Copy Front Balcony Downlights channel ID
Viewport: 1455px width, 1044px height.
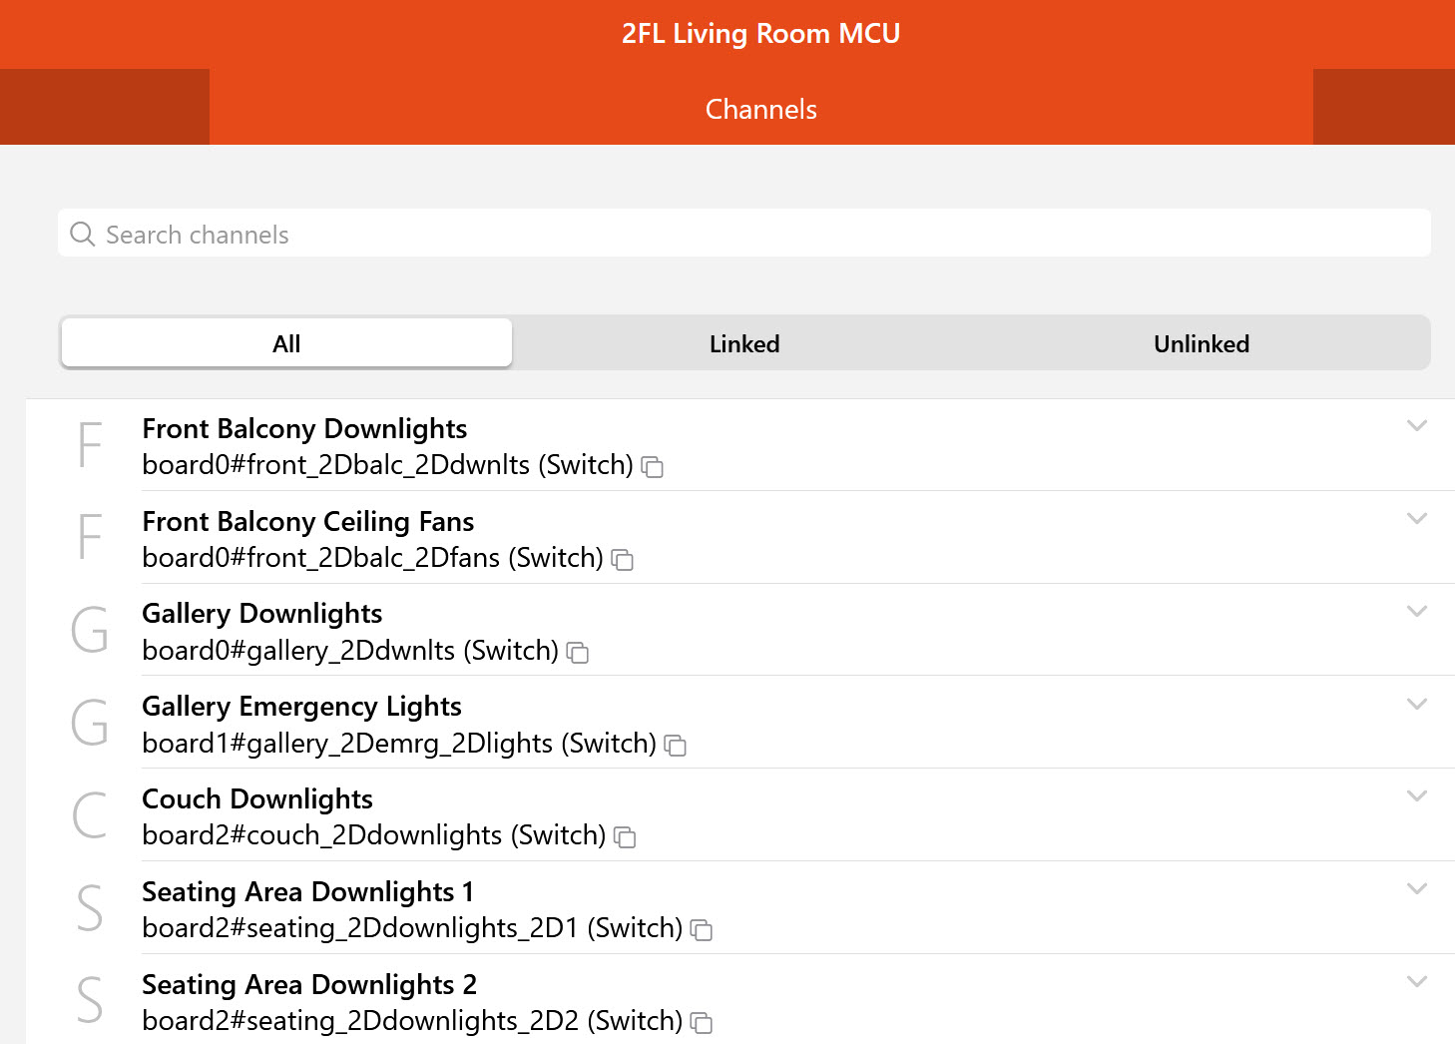pyautogui.click(x=653, y=467)
